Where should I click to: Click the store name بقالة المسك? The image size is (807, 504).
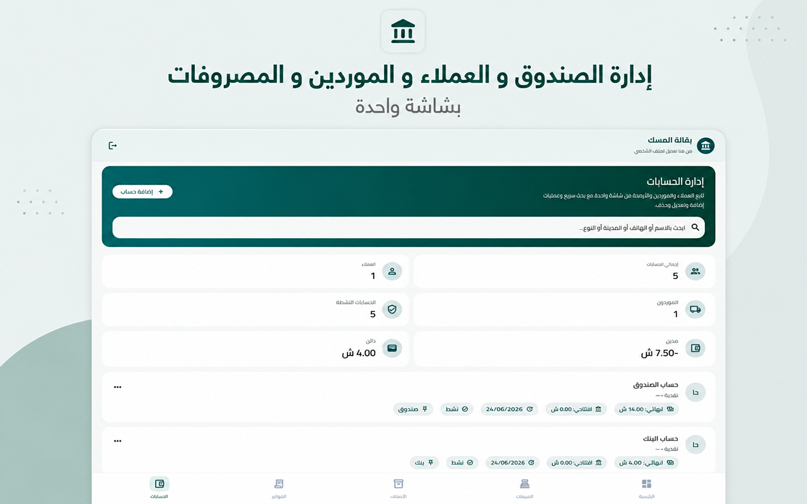coord(670,140)
